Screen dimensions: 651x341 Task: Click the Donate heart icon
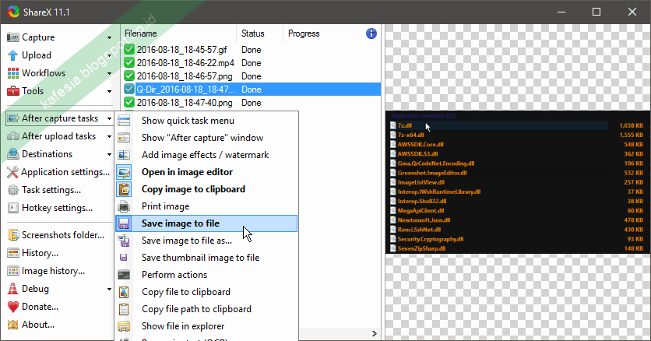click(13, 307)
